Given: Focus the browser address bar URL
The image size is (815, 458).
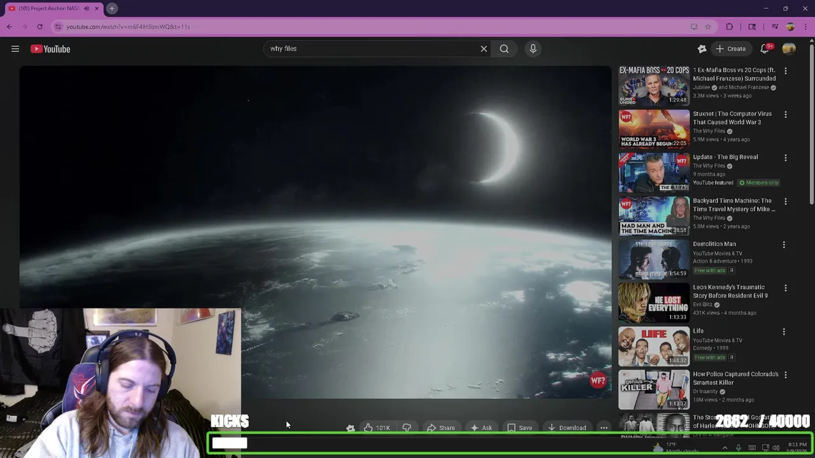Looking at the screenshot, I should tap(128, 27).
